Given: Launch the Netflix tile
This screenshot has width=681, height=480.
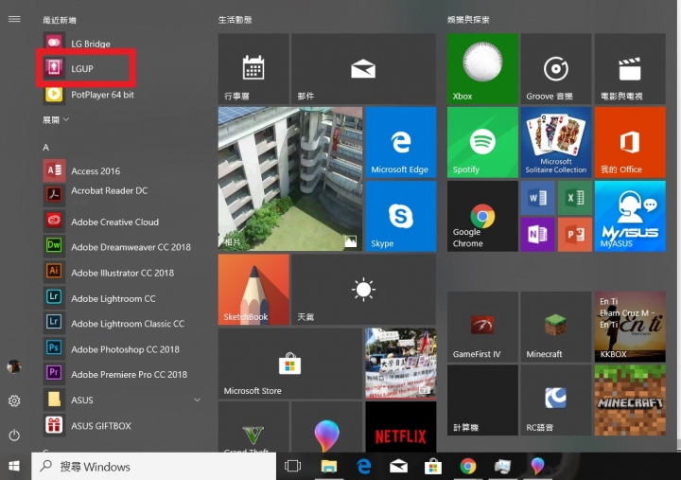Looking at the screenshot, I should tap(400, 427).
